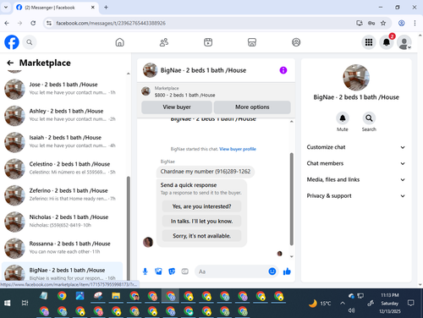Open the emoji picker smiley icon
423x318 pixels.
272,271
